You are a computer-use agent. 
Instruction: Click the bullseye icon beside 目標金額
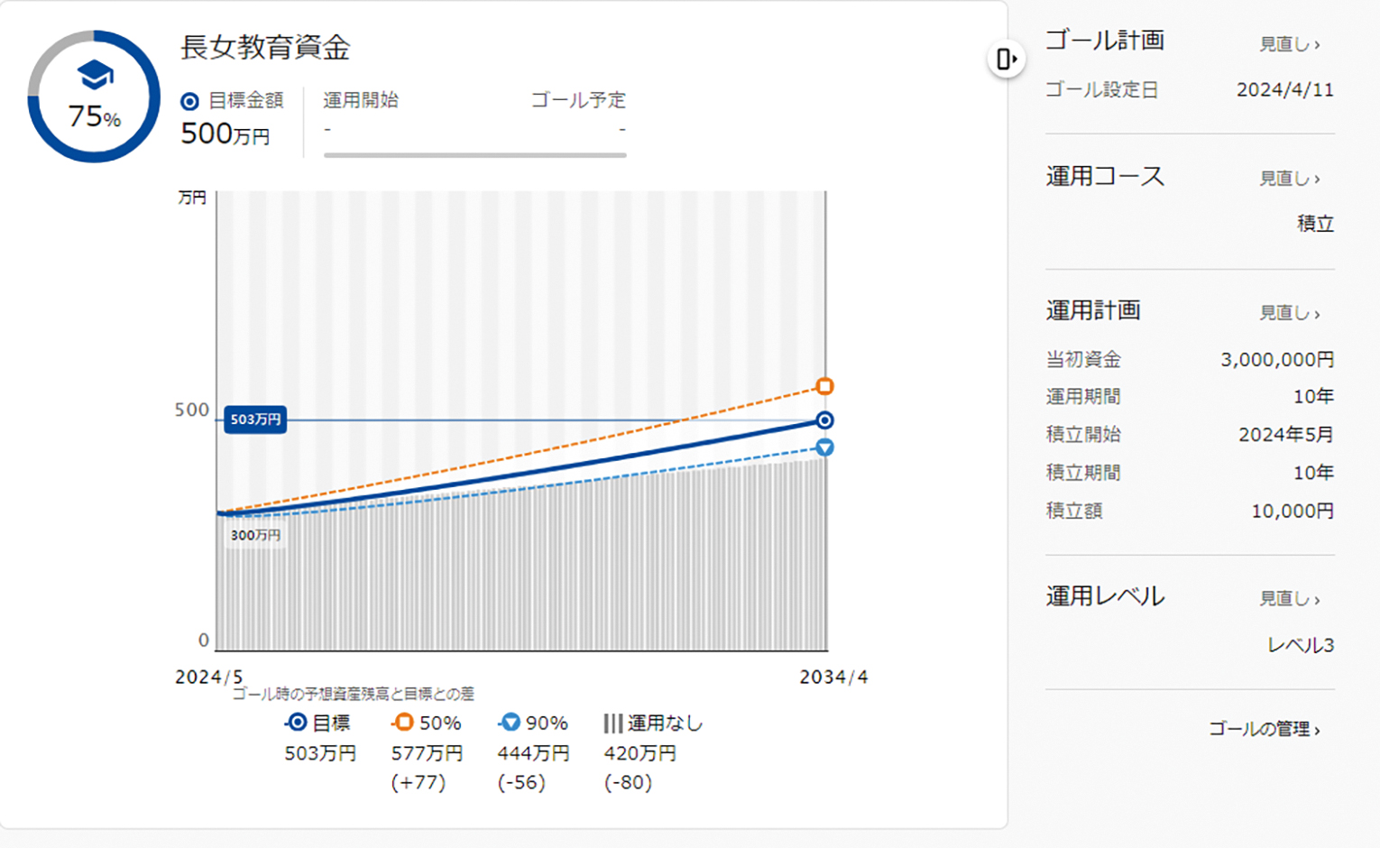(189, 101)
